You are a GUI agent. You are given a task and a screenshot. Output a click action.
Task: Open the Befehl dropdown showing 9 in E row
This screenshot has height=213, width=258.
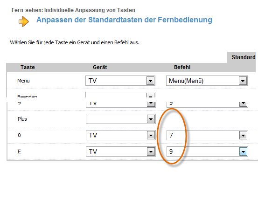click(207, 151)
